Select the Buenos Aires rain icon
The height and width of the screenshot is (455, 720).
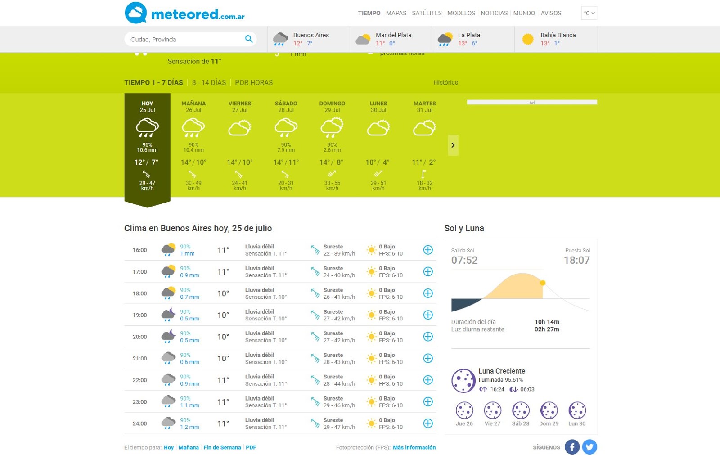click(280, 39)
